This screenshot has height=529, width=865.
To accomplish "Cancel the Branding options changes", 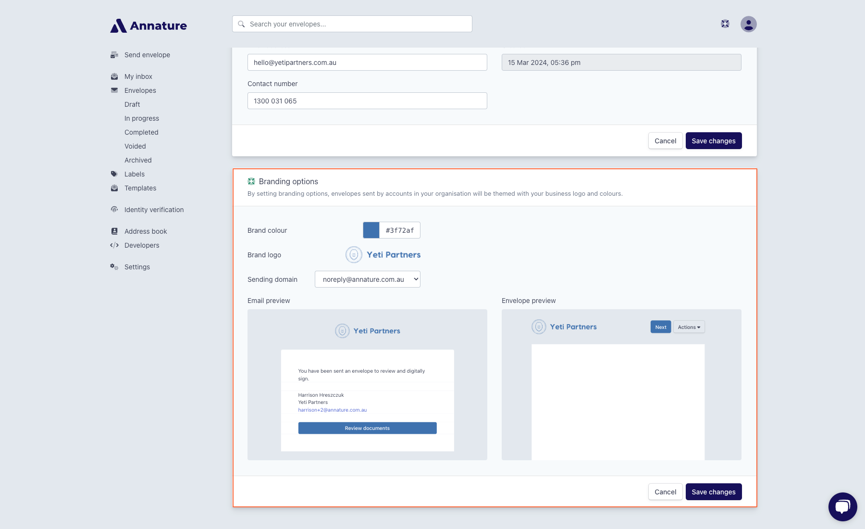I will (665, 492).
